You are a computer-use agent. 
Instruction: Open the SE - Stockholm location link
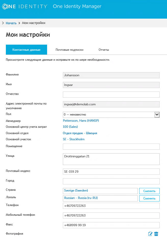point(74,139)
